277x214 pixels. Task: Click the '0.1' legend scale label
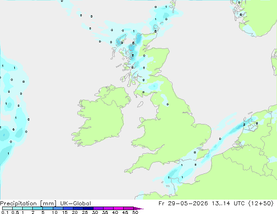(x=5, y=212)
